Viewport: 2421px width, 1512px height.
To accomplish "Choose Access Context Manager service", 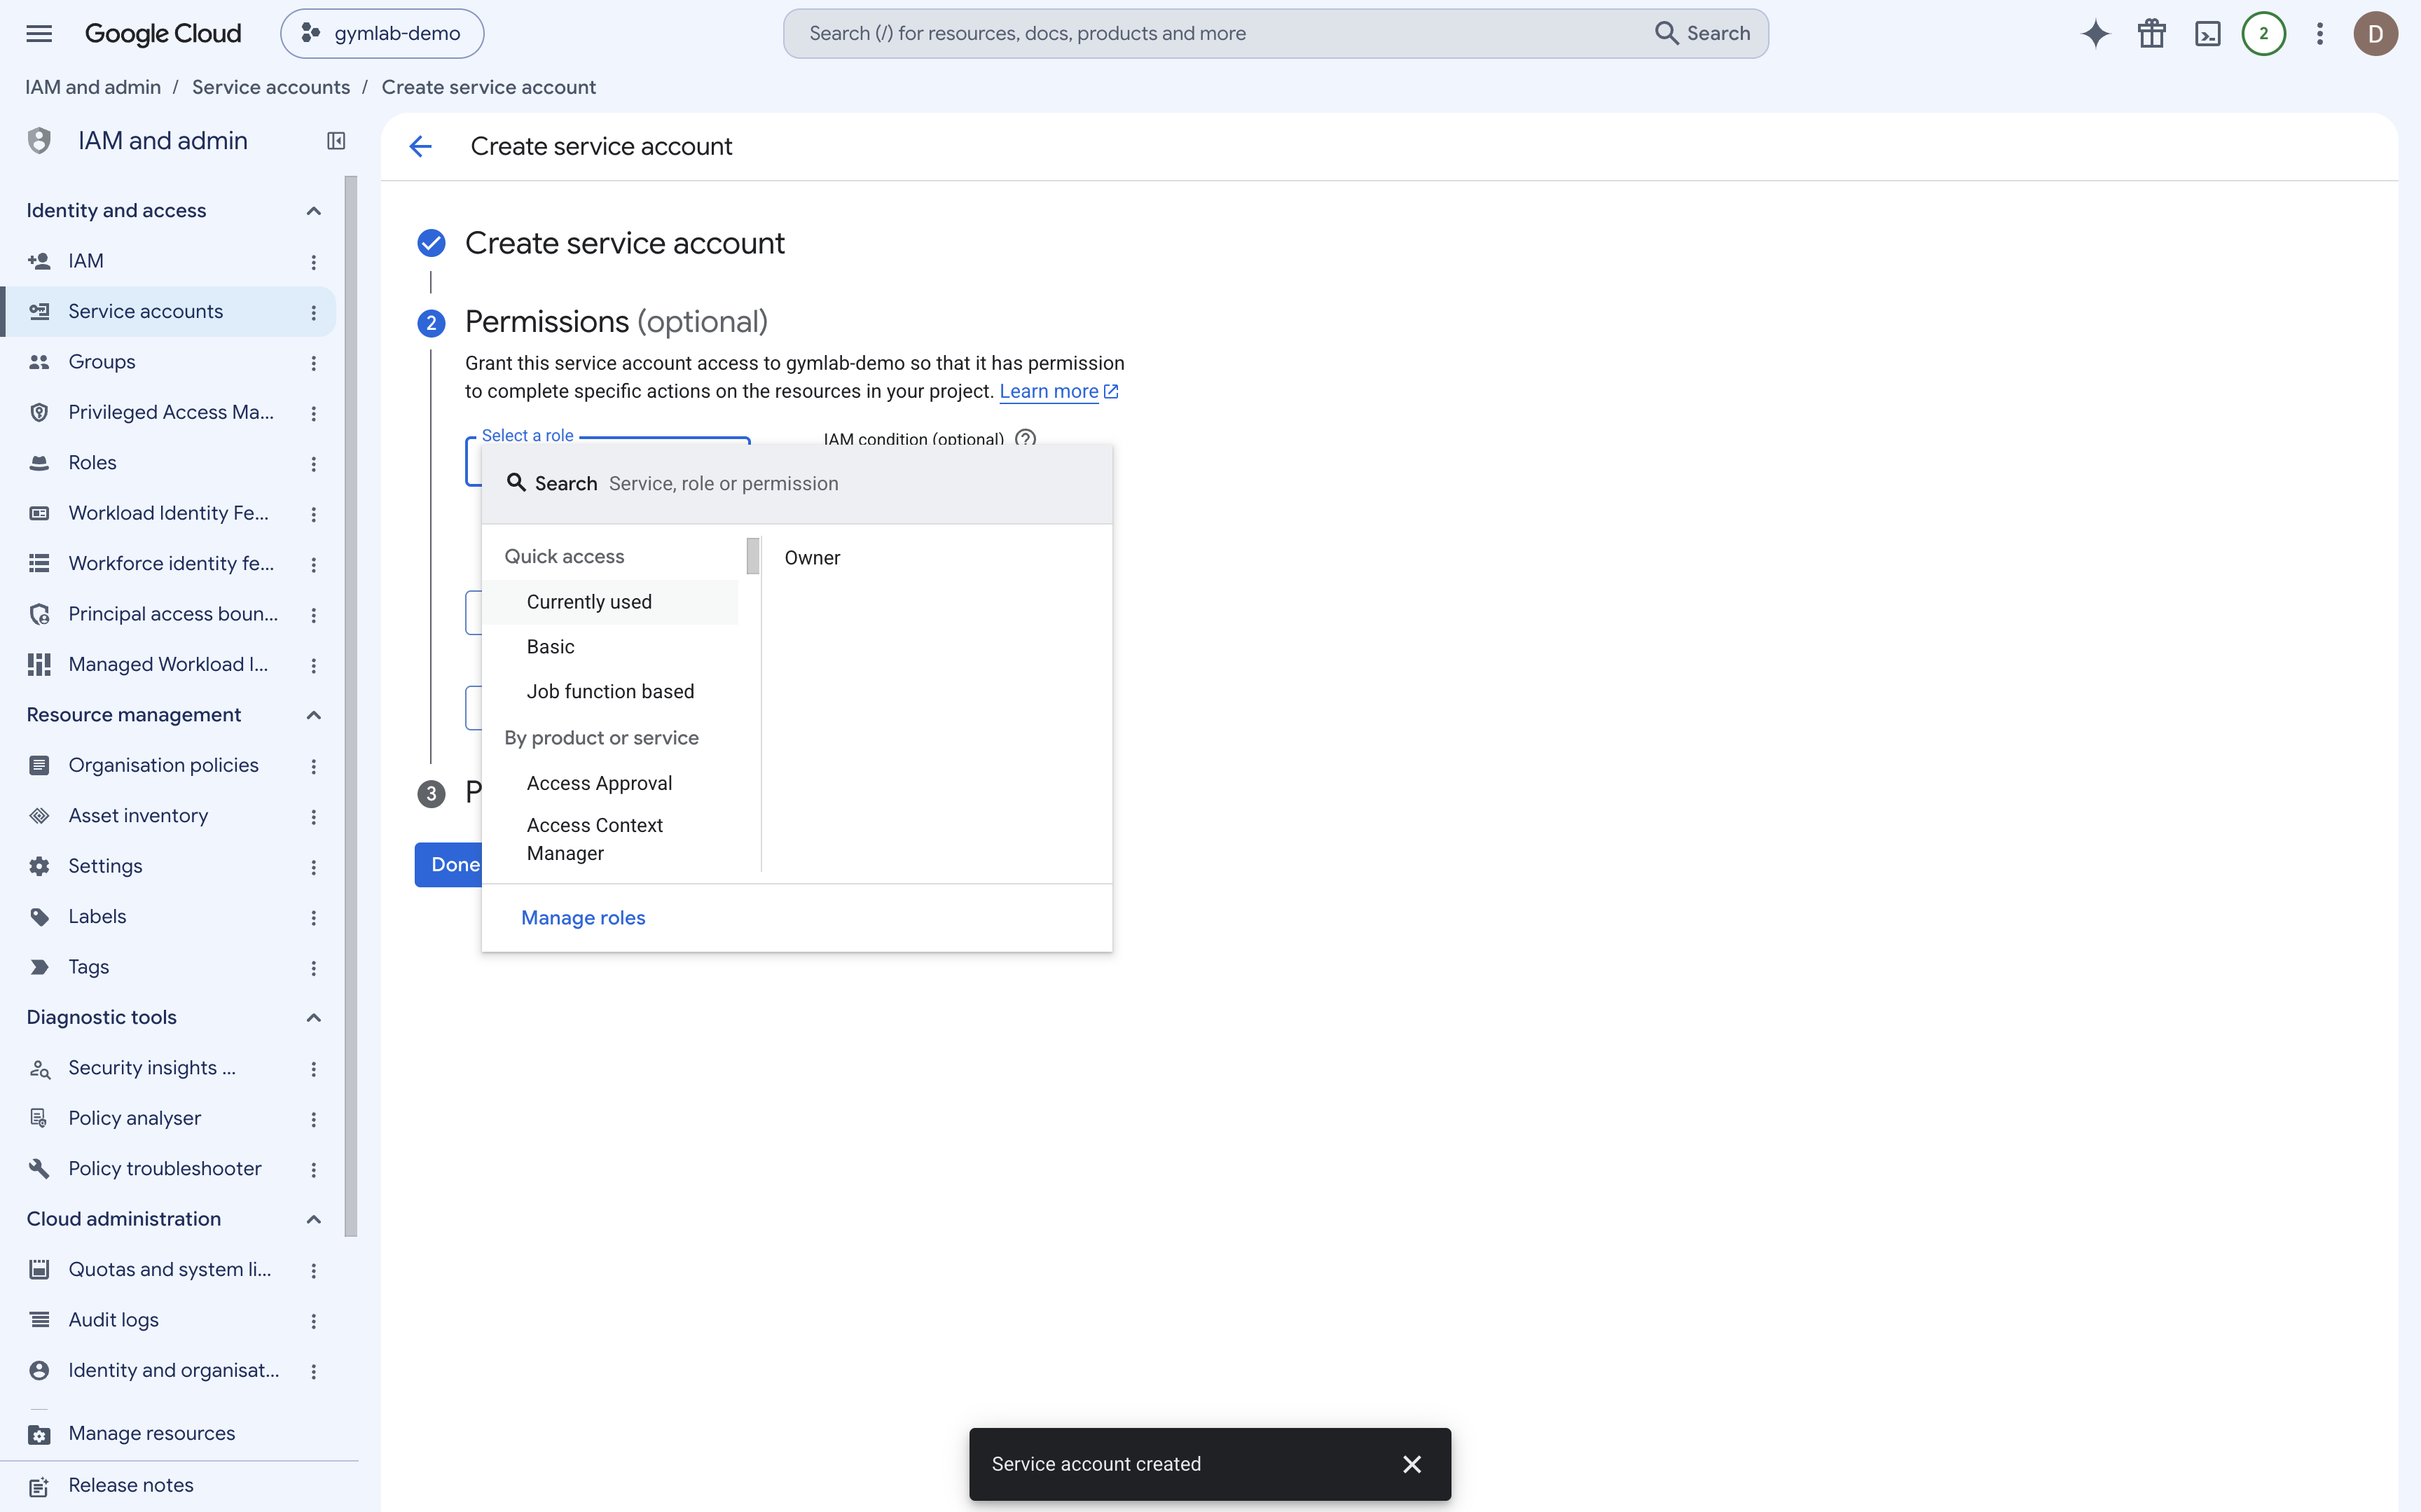I will pyautogui.click(x=610, y=839).
